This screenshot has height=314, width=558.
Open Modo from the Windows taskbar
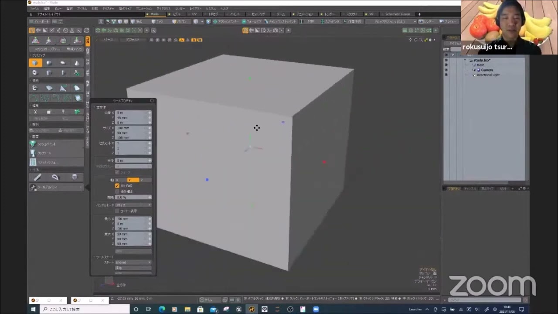(x=252, y=309)
